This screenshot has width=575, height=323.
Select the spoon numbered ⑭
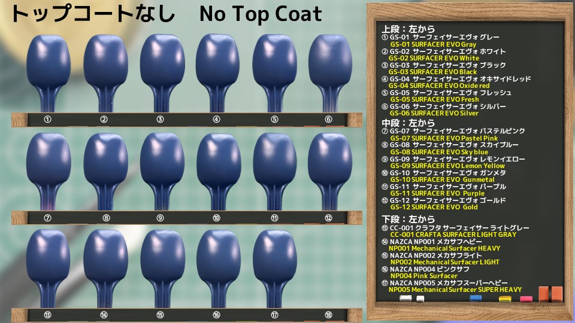click(x=105, y=269)
